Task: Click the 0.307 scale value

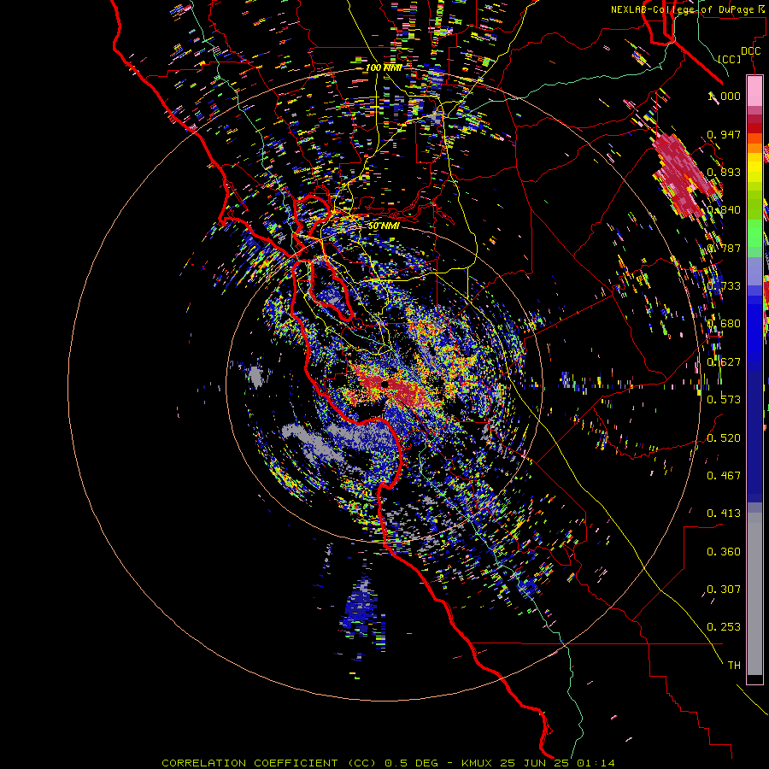Action: coord(724,590)
